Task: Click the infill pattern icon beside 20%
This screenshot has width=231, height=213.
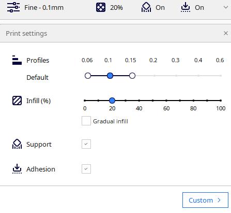Action: coord(101,7)
